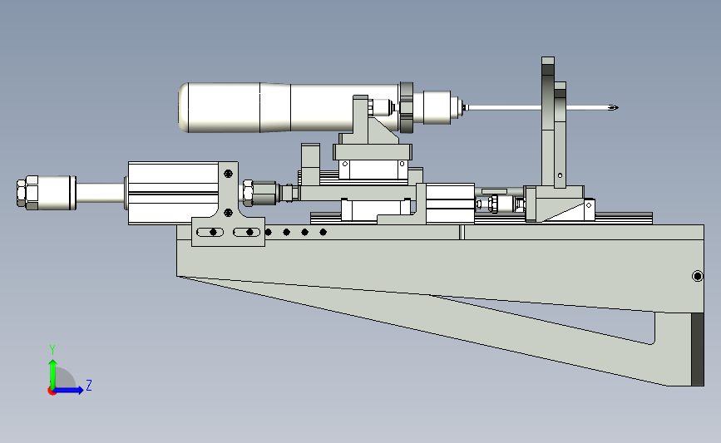
Task: Pick the lower screw on the T-bracket
Action: (x=228, y=213)
